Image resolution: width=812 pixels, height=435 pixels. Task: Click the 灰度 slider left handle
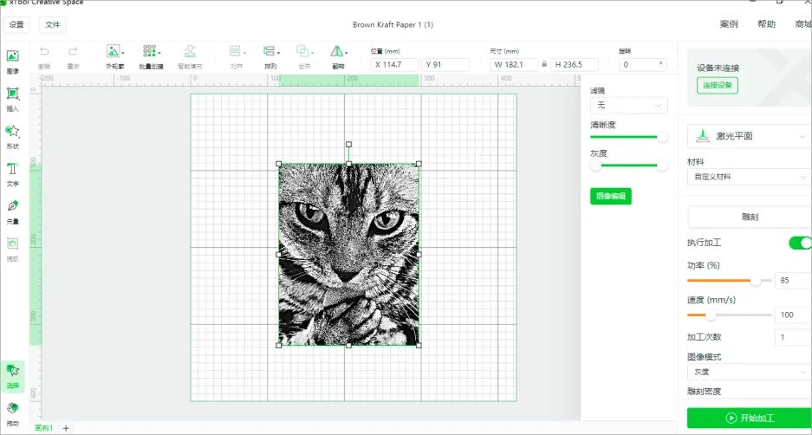coord(596,166)
